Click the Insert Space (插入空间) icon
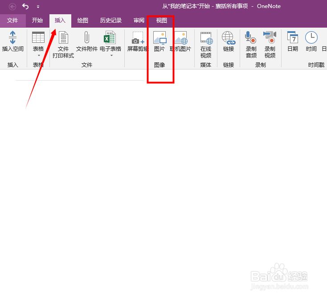 (x=12, y=37)
